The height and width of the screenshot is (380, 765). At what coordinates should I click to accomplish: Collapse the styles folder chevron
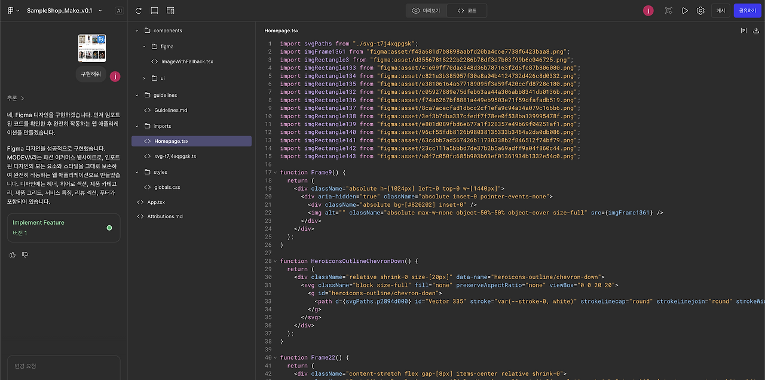tap(136, 172)
